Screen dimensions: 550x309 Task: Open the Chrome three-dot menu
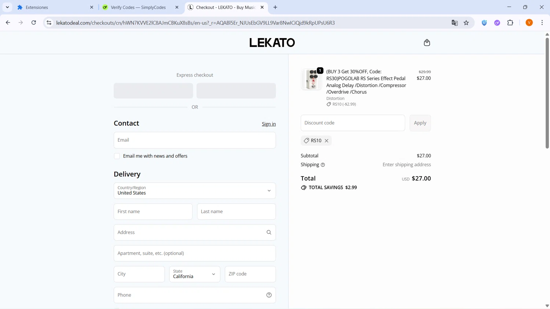pyautogui.click(x=542, y=23)
